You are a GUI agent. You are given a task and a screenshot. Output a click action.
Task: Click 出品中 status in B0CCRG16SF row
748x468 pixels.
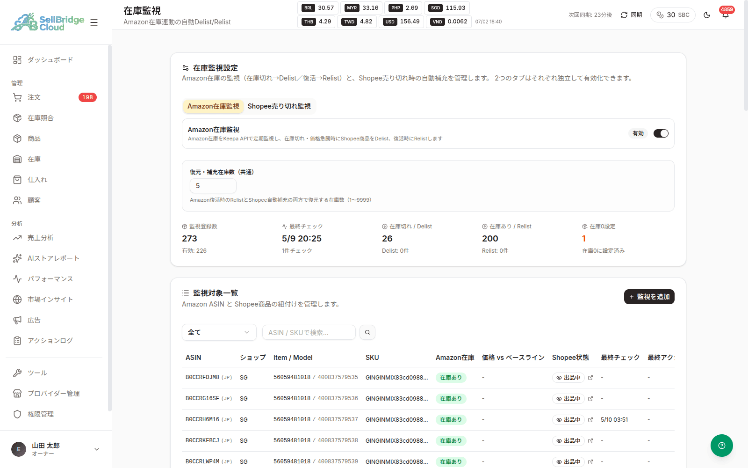coord(568,399)
